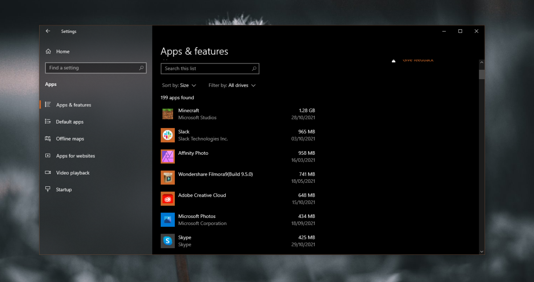Viewport: 534px width, 282px height.
Task: Select the Microsoft Photos app icon
Action: tap(168, 220)
